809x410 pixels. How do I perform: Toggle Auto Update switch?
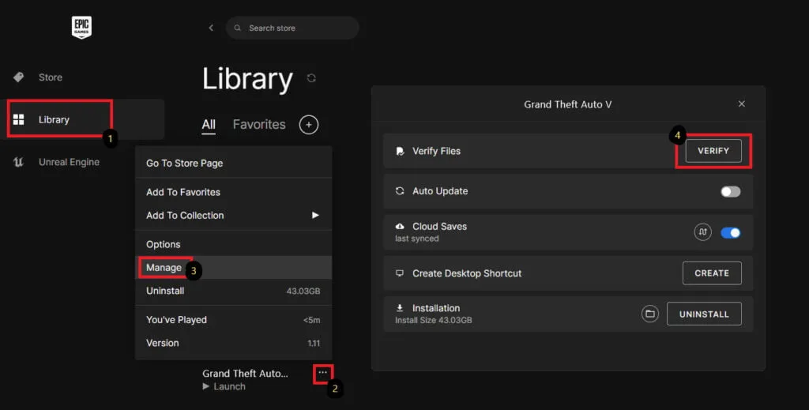[x=731, y=191]
